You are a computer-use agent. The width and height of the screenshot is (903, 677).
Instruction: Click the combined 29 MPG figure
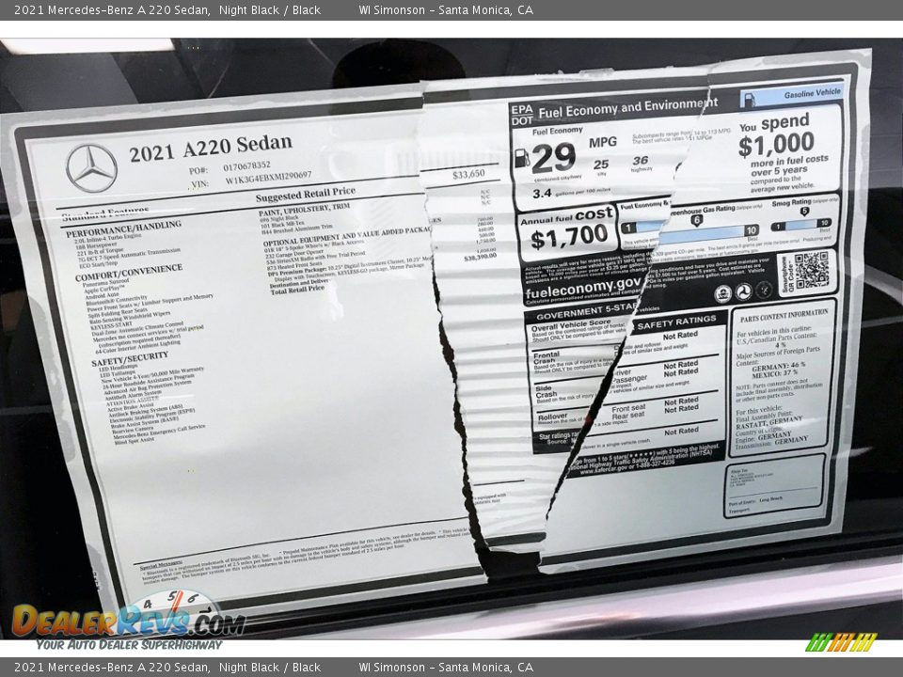553,157
